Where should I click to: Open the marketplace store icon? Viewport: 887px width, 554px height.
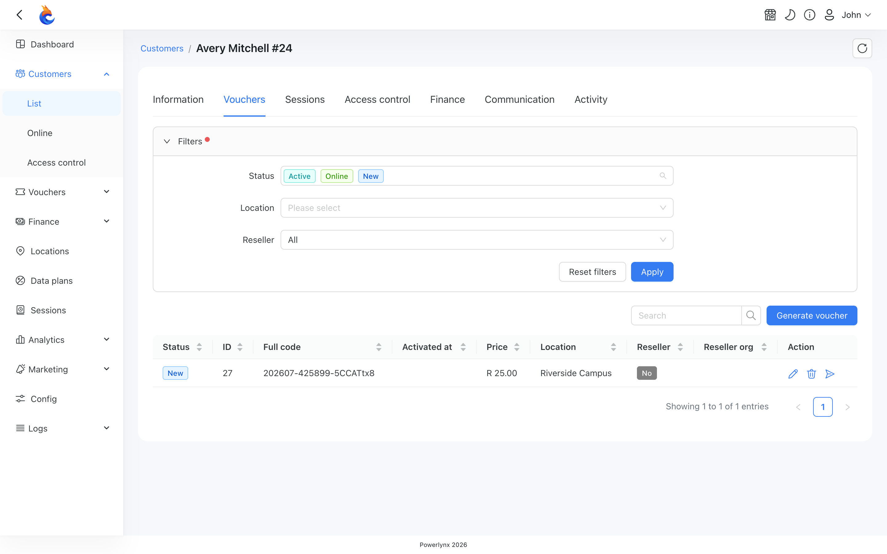770,15
